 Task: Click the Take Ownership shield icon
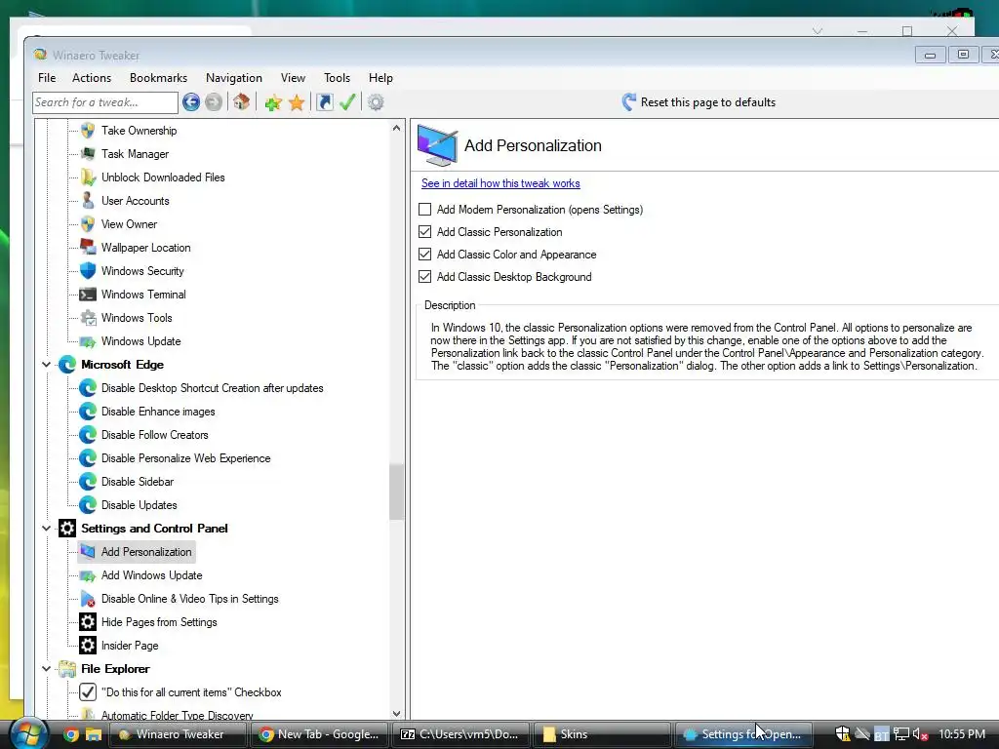88,131
